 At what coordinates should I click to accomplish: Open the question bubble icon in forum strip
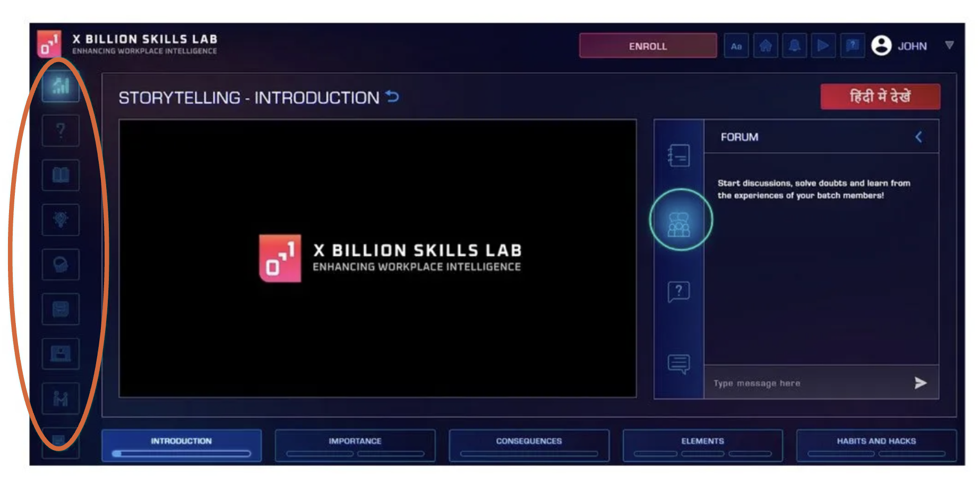(x=678, y=291)
